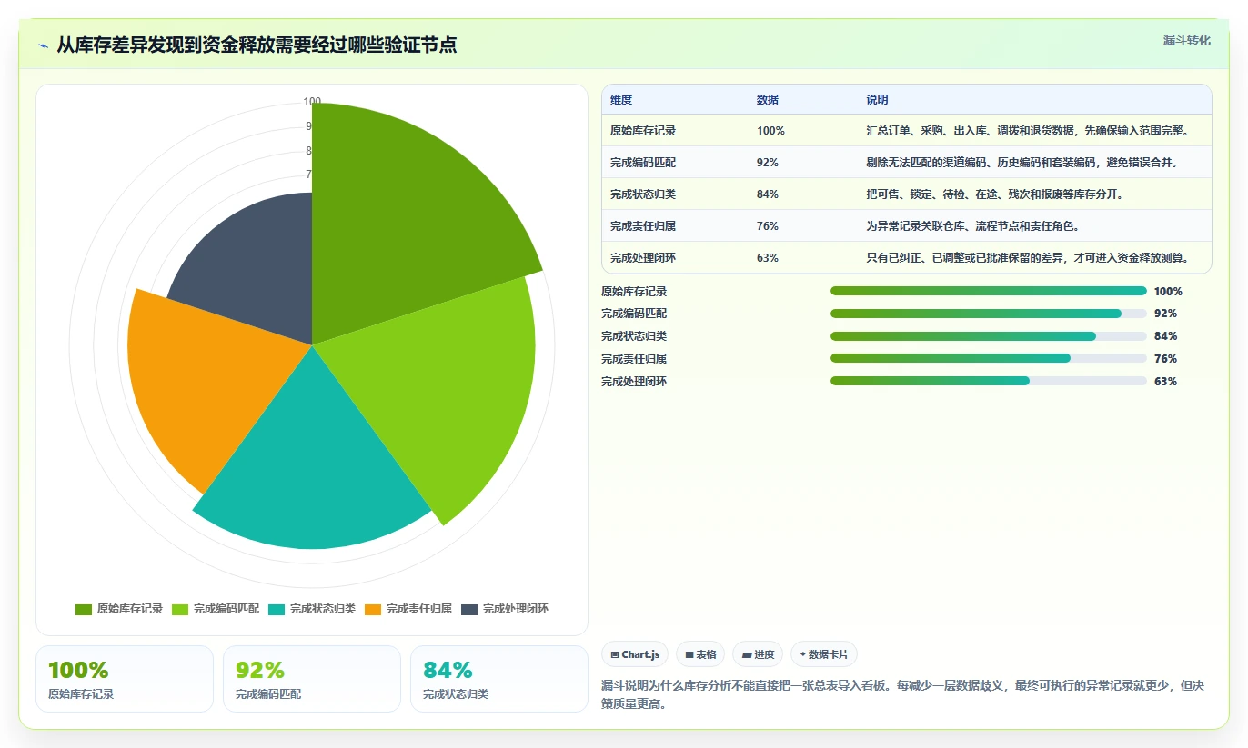
Task: Click the dashboard title 从库存差异发现到资金释放
Action: (x=257, y=45)
